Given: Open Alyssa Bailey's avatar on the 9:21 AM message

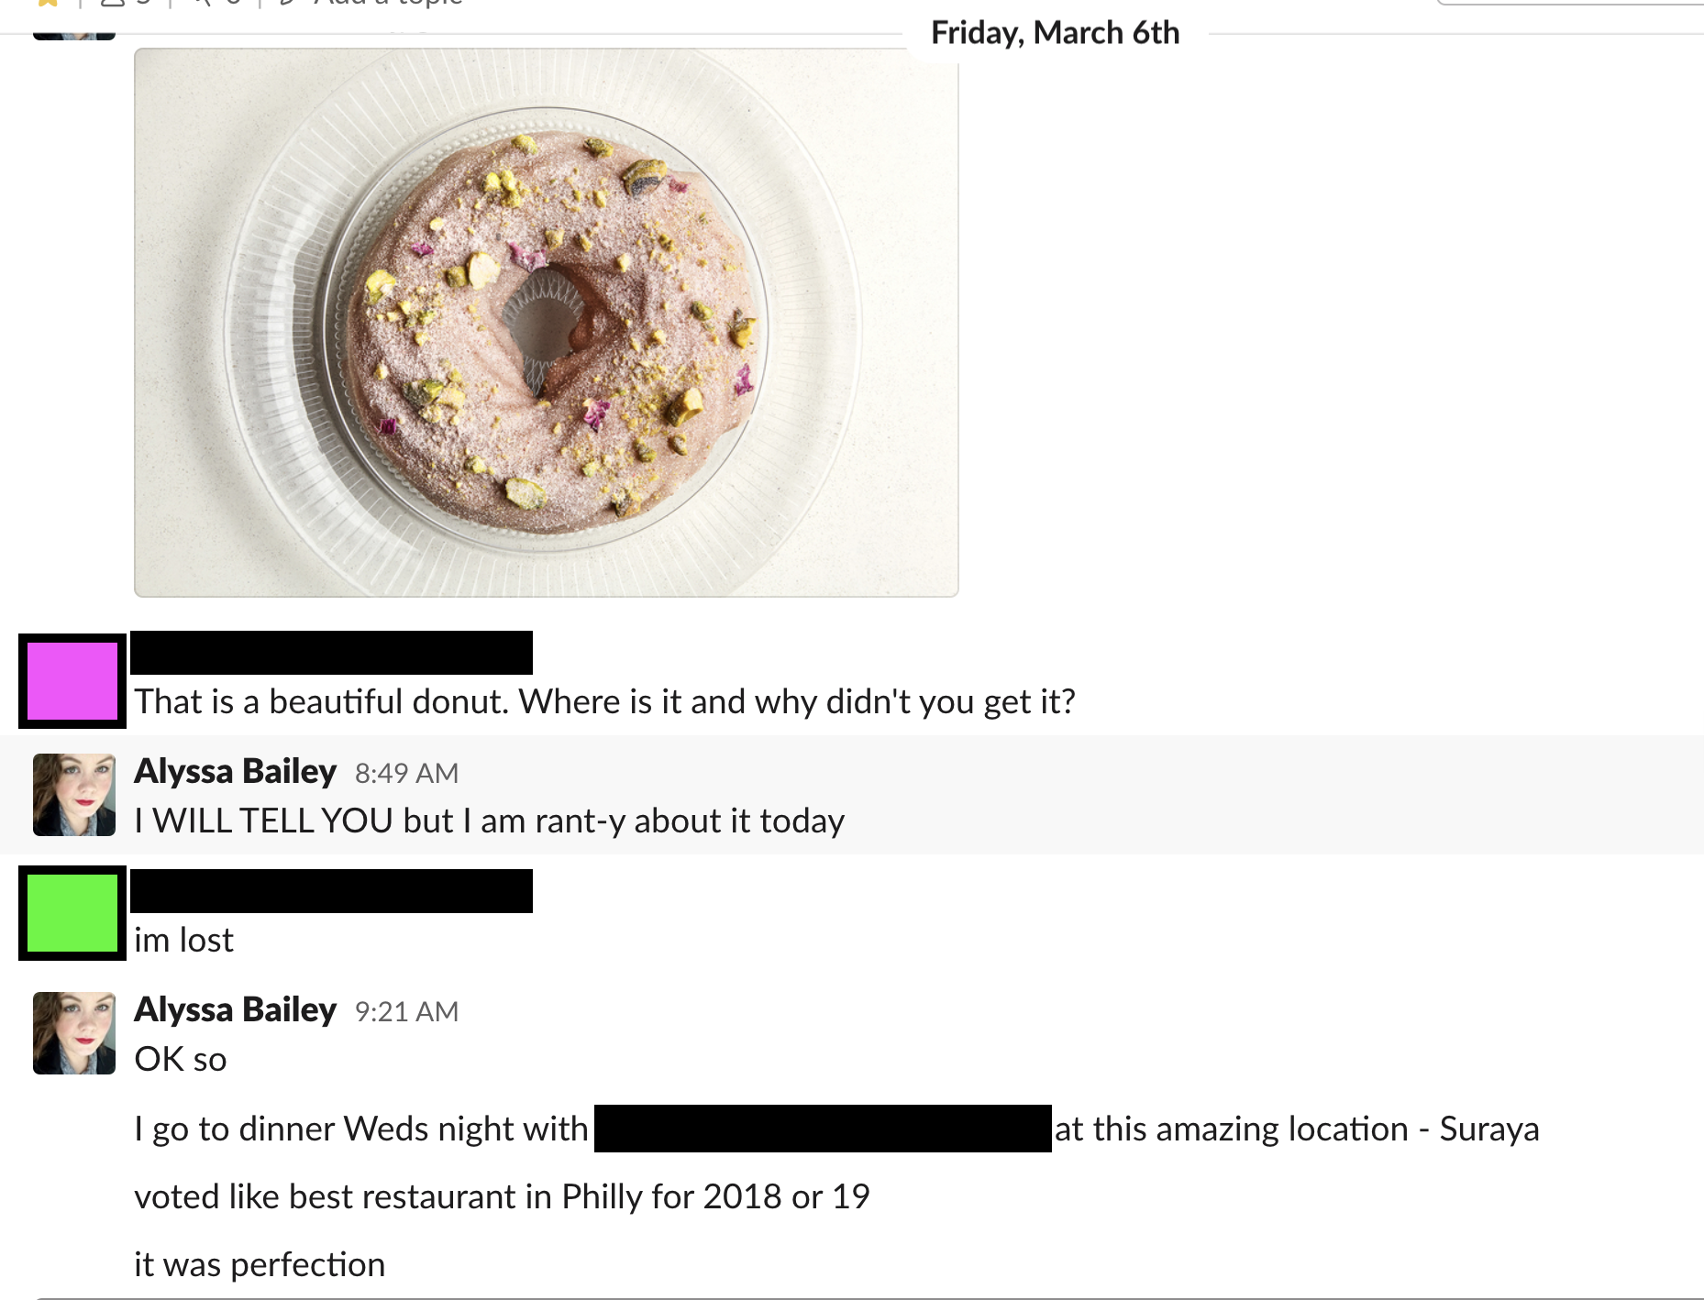Looking at the screenshot, I should [74, 1033].
